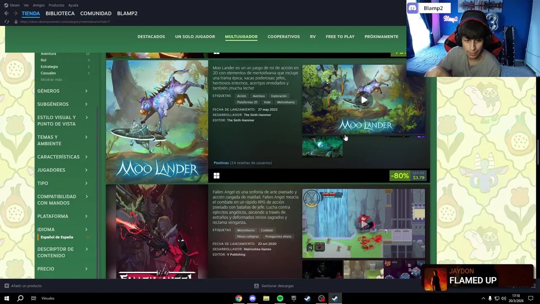This screenshot has height=304, width=540.
Task: Expand the TEMAS Y AMBIENTE filter
Action: (x=62, y=140)
